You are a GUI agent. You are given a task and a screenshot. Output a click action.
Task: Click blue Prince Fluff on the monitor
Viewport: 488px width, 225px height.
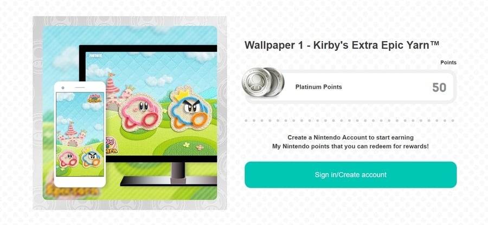(x=190, y=109)
